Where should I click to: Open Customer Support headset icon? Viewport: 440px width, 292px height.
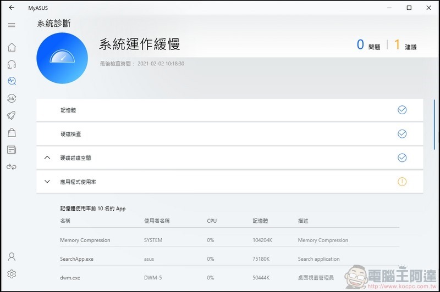tap(12, 64)
